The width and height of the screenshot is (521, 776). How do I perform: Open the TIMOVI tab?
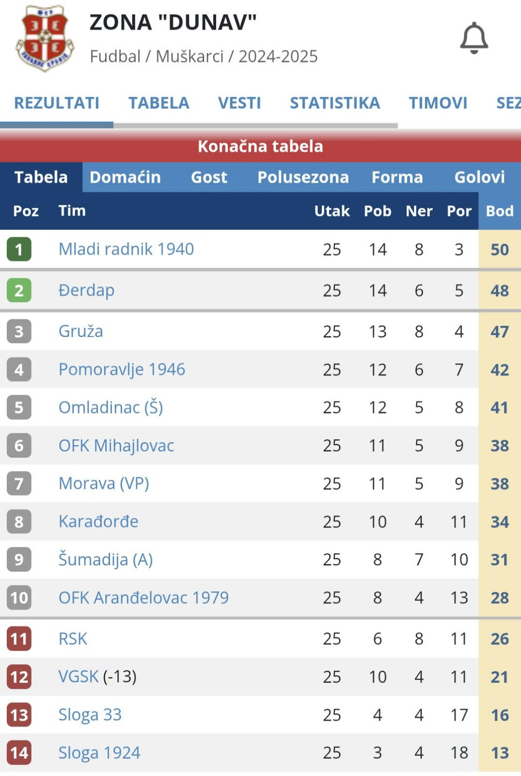click(x=438, y=103)
